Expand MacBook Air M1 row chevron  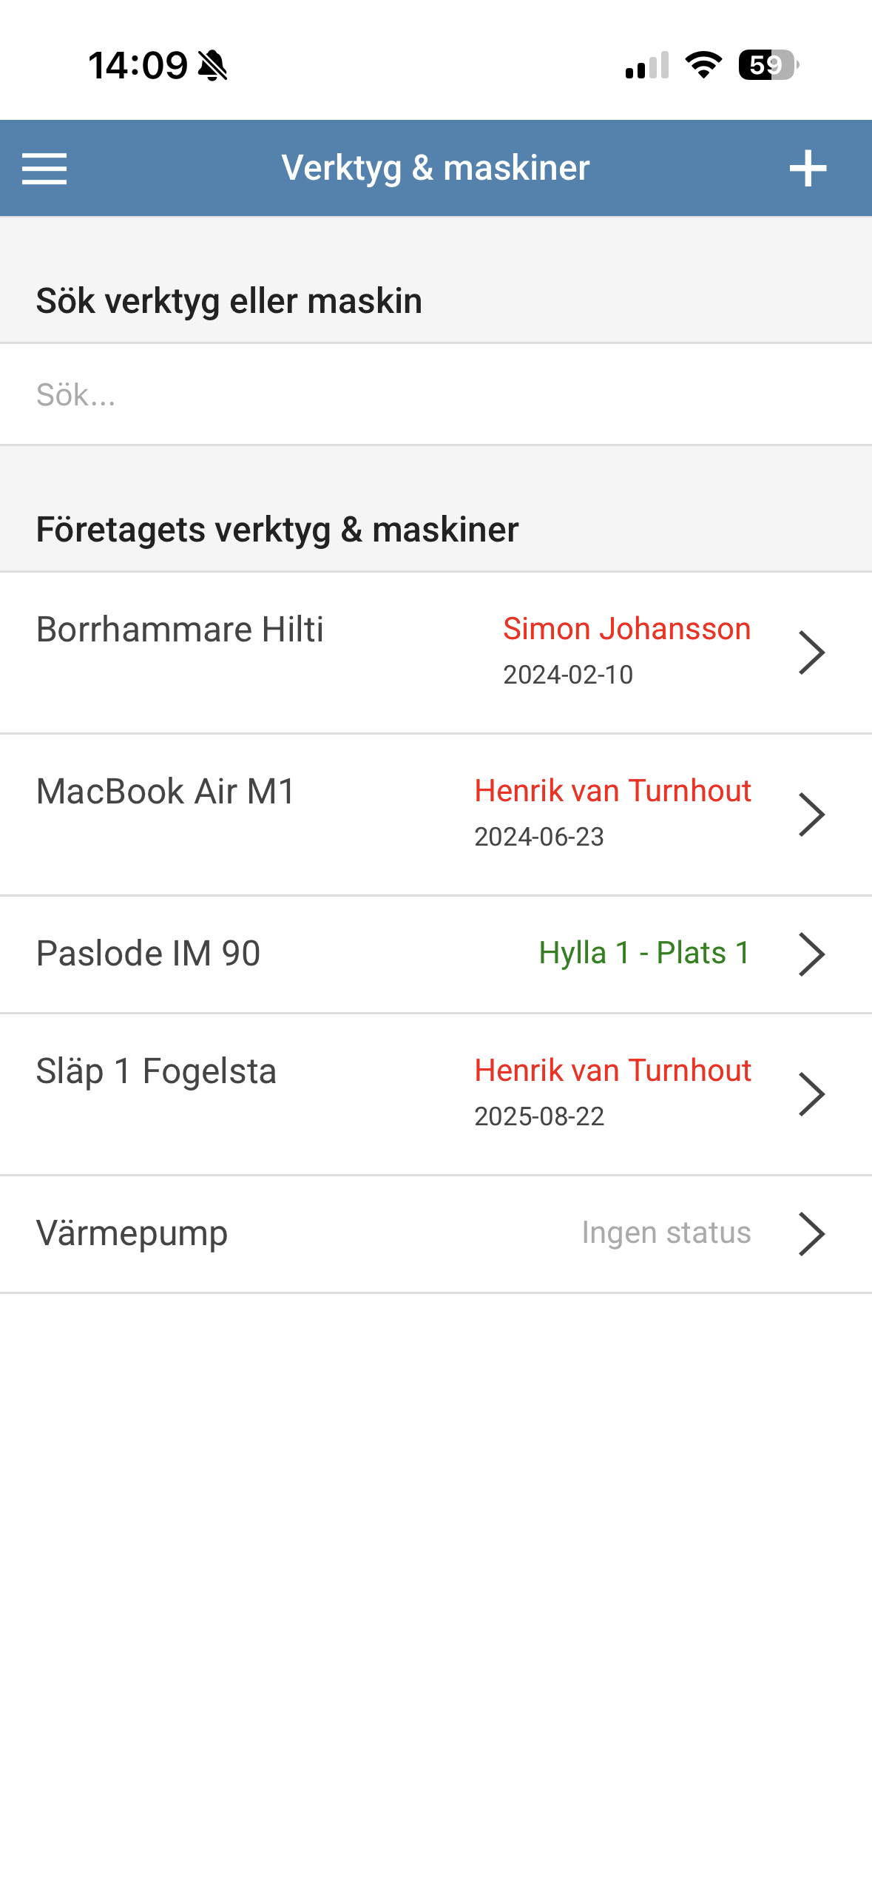(x=811, y=815)
